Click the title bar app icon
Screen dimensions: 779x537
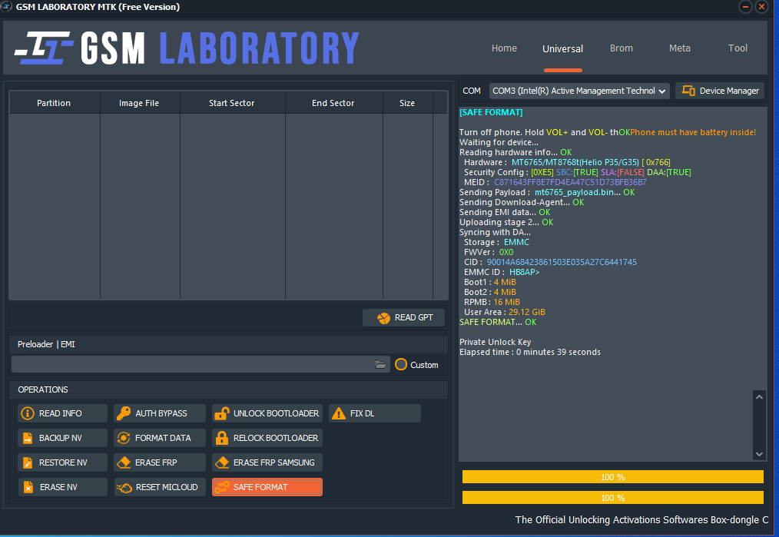click(x=6, y=6)
